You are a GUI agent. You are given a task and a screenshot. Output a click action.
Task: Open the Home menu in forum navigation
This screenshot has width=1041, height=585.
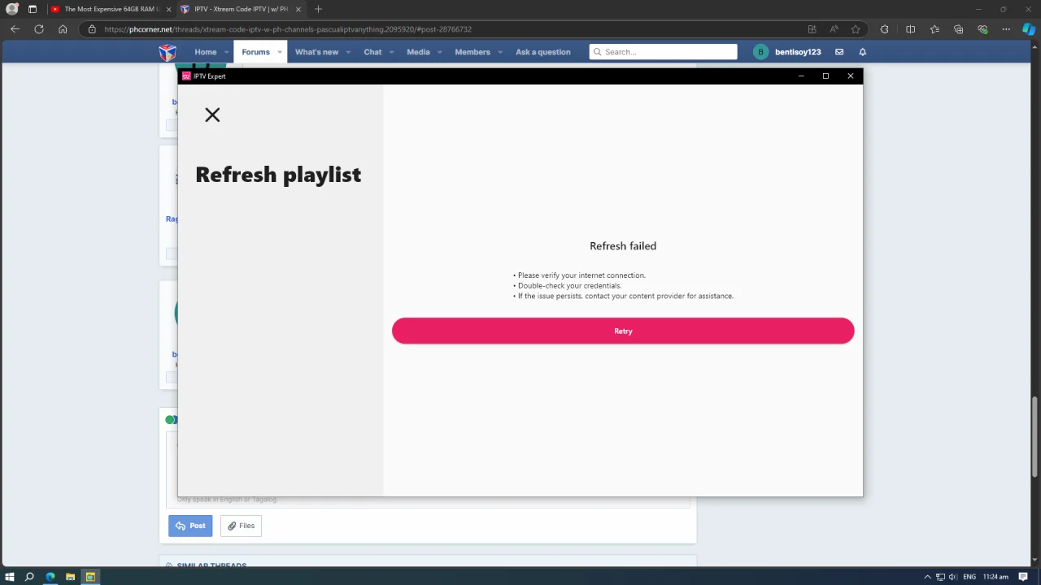click(x=206, y=52)
